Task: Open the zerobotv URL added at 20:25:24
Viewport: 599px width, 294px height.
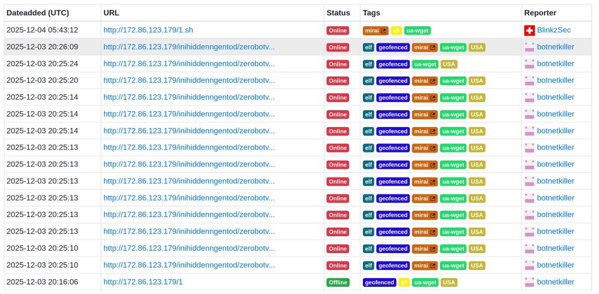Action: [x=189, y=64]
